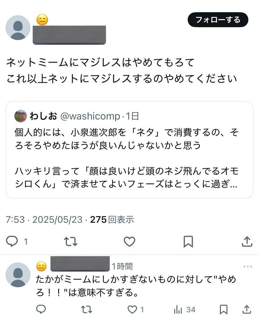Tap the 7:53 · 2025/05/23 timestamp
The image size is (259, 326).
44,220
